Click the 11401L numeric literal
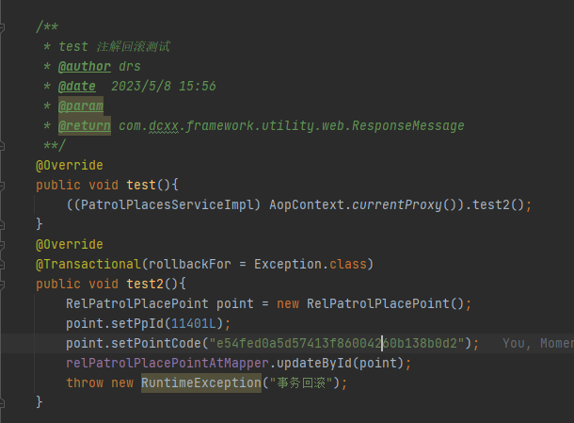 (x=194, y=324)
